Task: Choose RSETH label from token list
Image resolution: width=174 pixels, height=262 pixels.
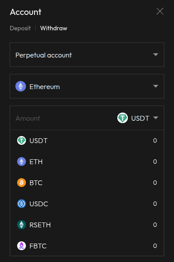Action: (40, 225)
